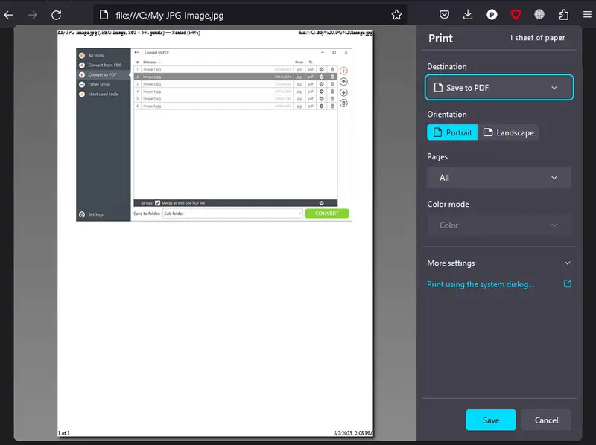Click the delete icon next to image 2.jpg
The width and height of the screenshot is (596, 445).
coord(332,76)
